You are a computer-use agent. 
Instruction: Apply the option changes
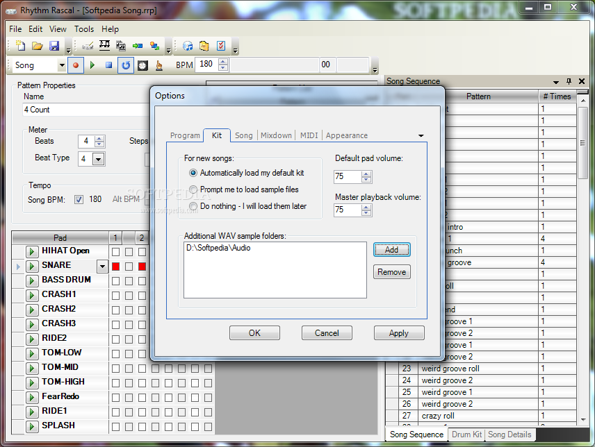[x=399, y=333]
